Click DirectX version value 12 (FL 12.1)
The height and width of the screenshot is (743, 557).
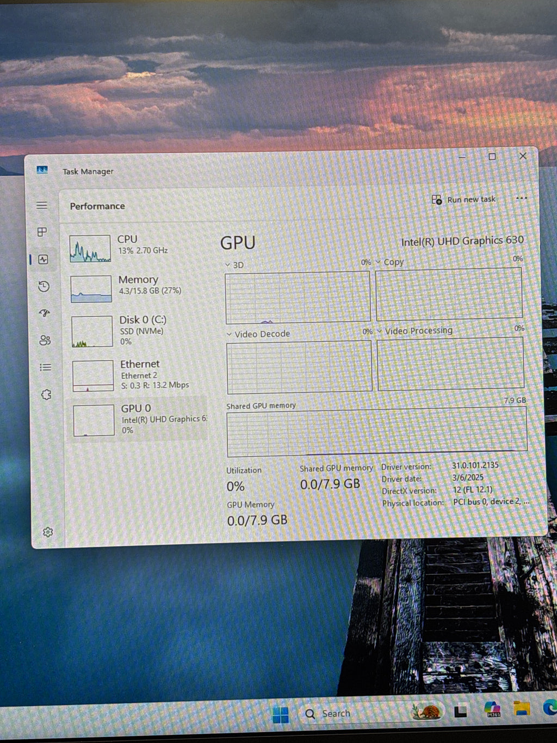(x=473, y=489)
